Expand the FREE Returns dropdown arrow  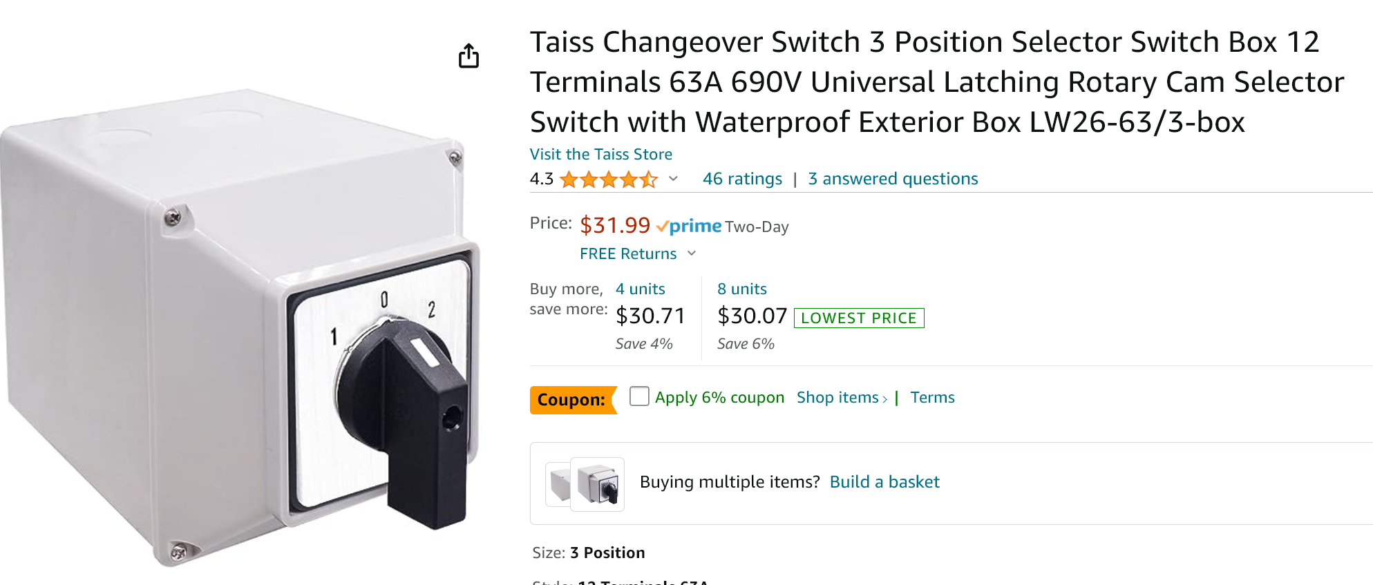click(692, 253)
